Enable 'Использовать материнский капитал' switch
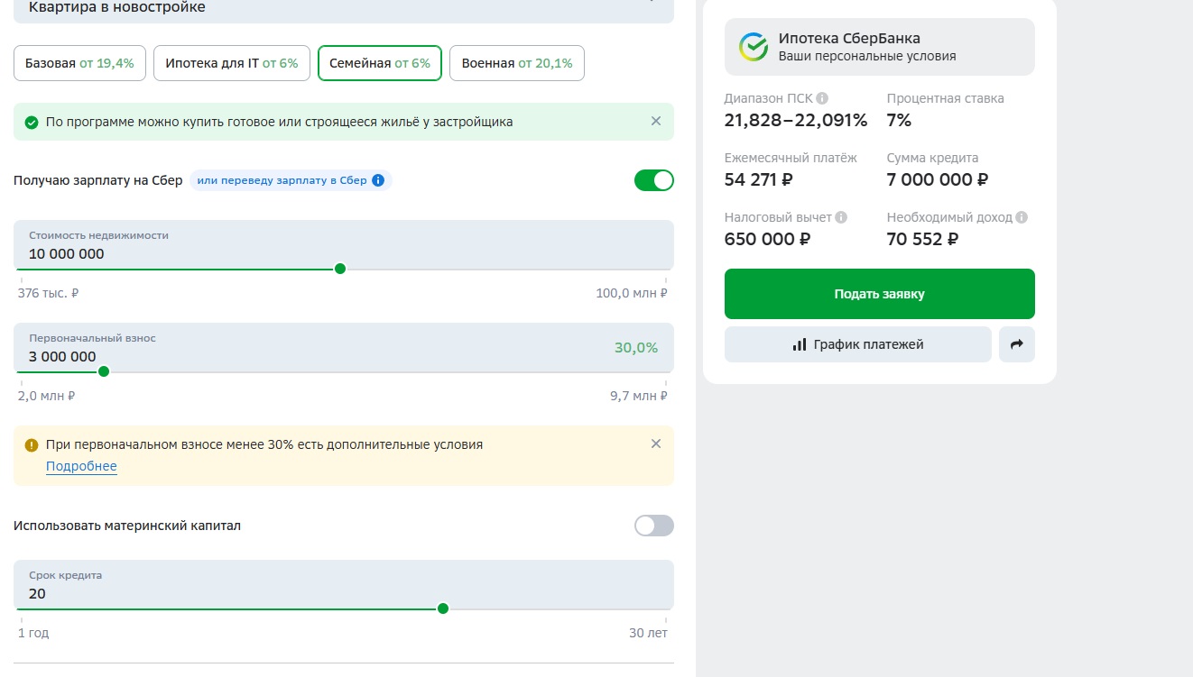Image resolution: width=1193 pixels, height=677 pixels. pos(654,526)
